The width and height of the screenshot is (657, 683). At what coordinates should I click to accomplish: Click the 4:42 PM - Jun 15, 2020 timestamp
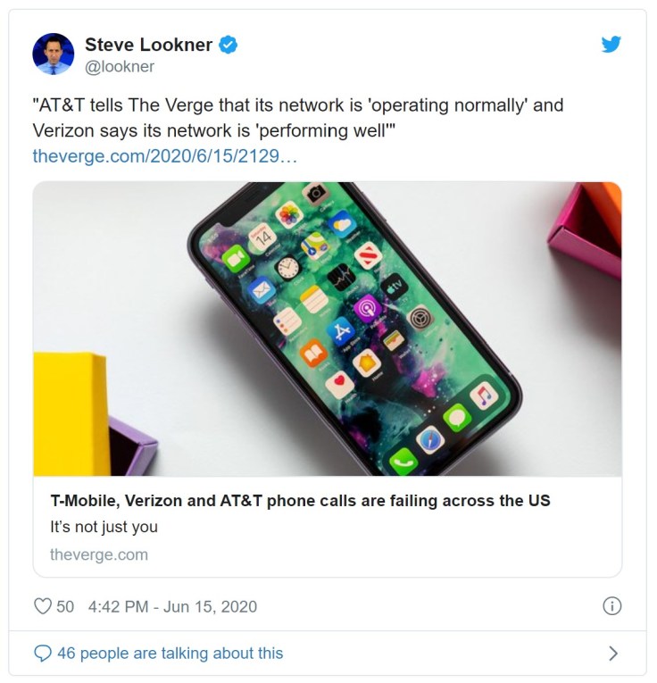(x=172, y=606)
